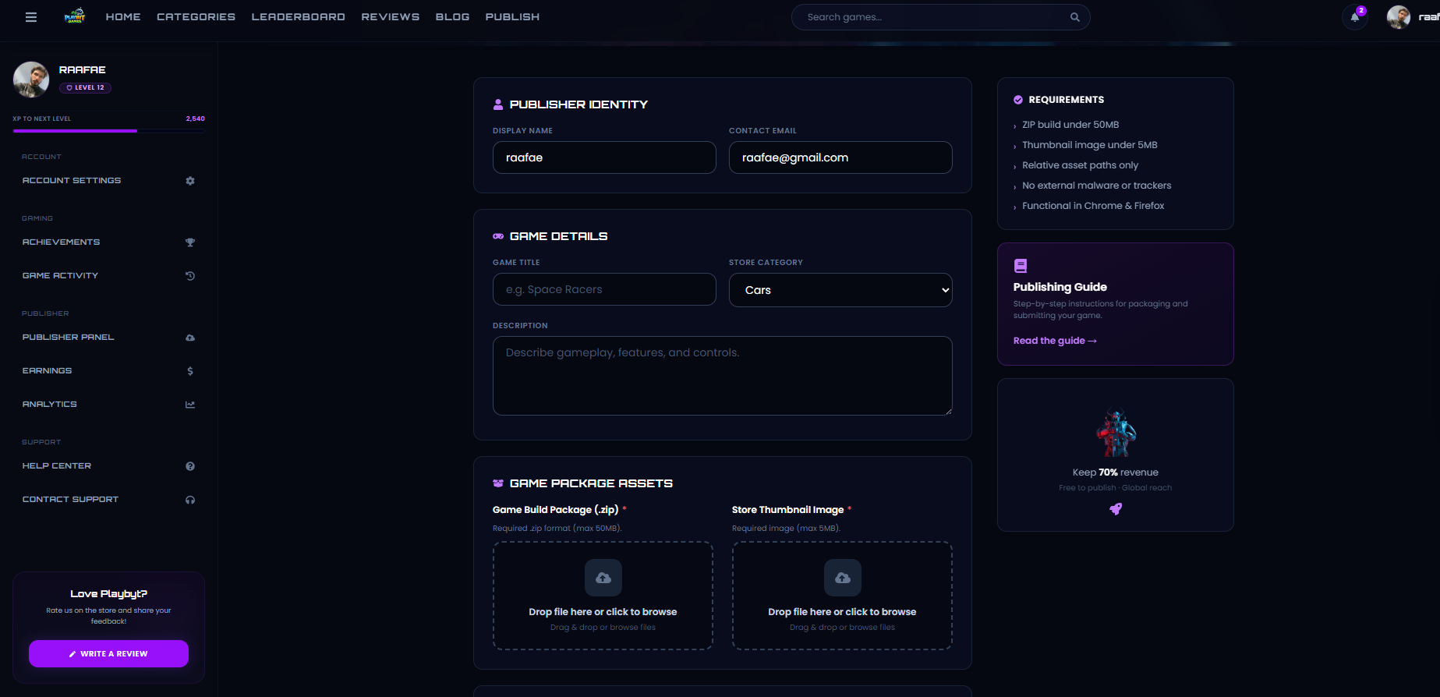Viewport: 1440px width, 697px height.
Task: Open the Store Category dropdown
Action: 840,290
